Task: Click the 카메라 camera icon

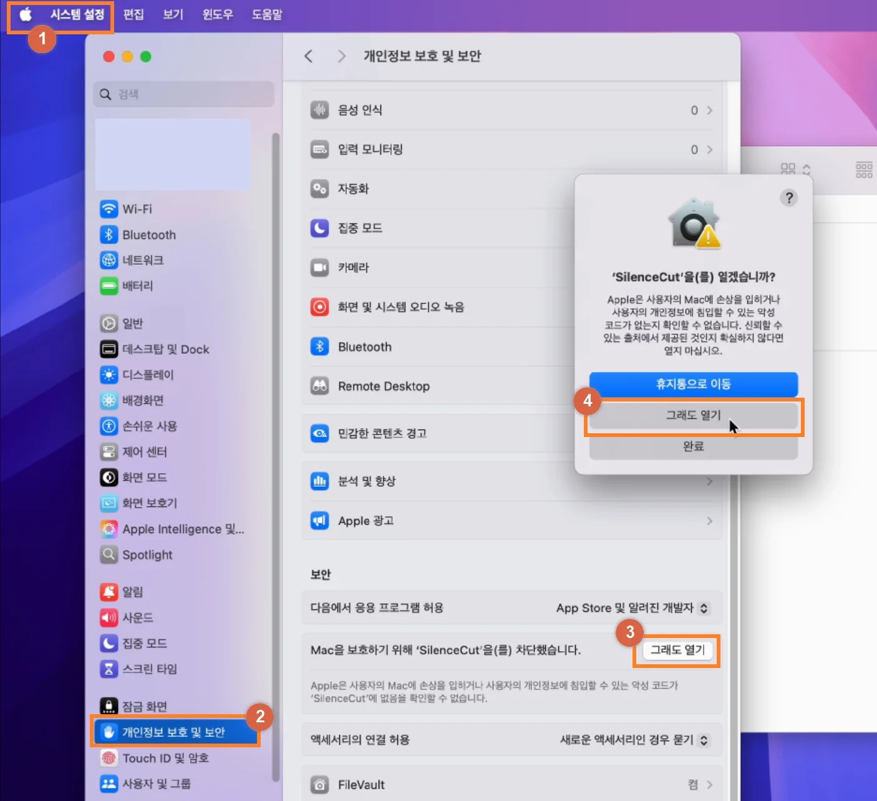Action: click(x=320, y=268)
